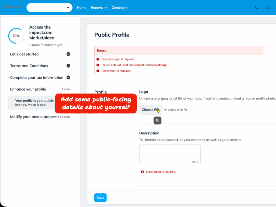The image size is (276, 207).
Task: Click the checkmark next to Let's get started
Action: point(68,54)
